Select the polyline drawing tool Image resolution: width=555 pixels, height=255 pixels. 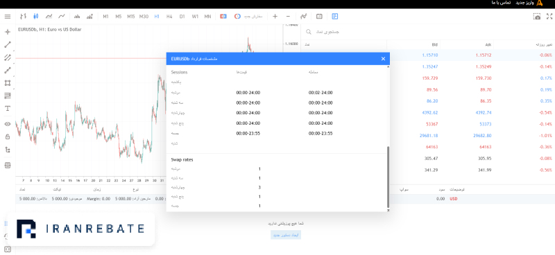[8, 71]
